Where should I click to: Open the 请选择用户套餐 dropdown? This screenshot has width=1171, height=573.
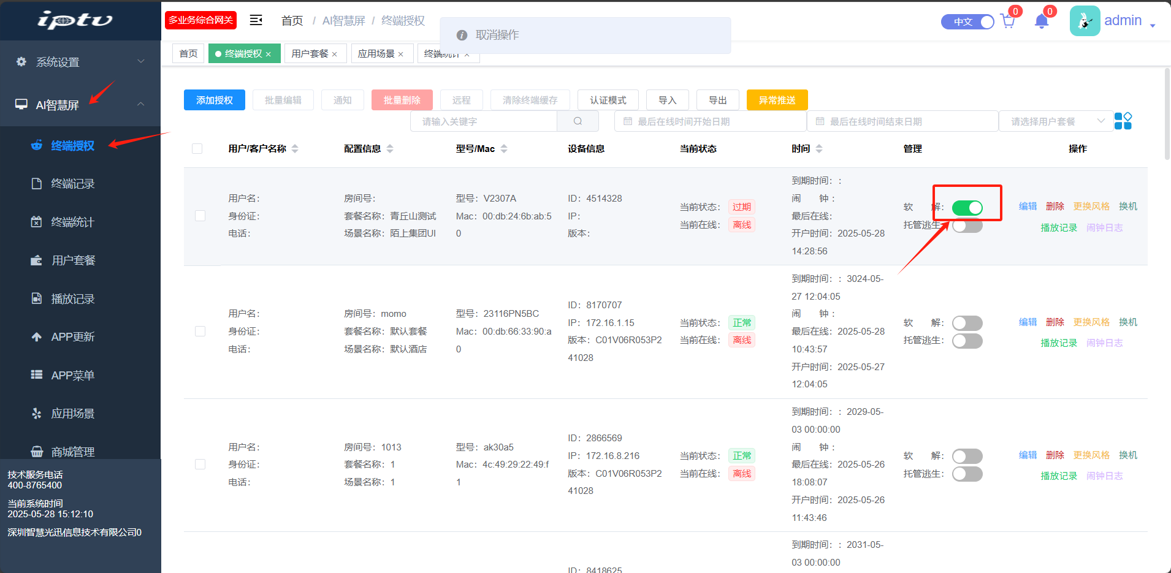(1056, 121)
